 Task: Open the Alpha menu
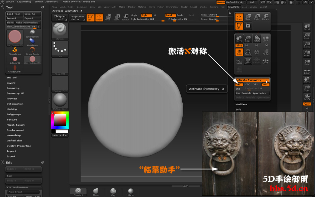pyautogui.click(x=54, y=7)
